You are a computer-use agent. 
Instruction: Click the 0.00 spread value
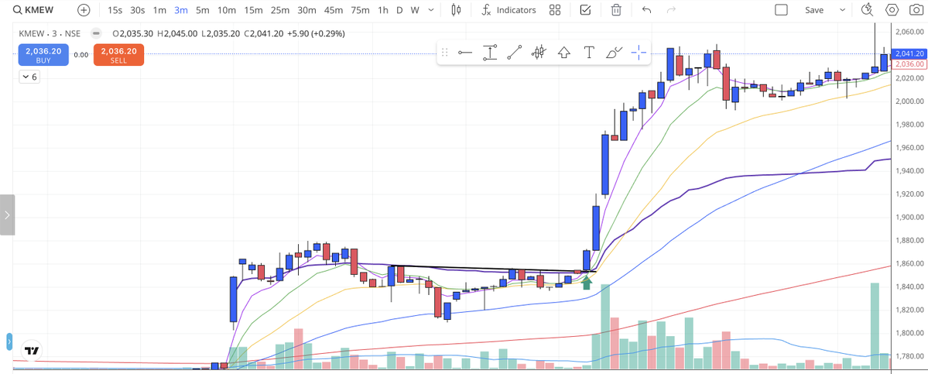(81, 55)
